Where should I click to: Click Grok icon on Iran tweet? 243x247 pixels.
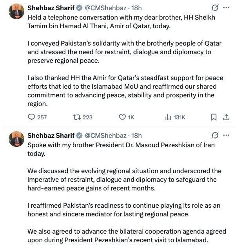215,135
